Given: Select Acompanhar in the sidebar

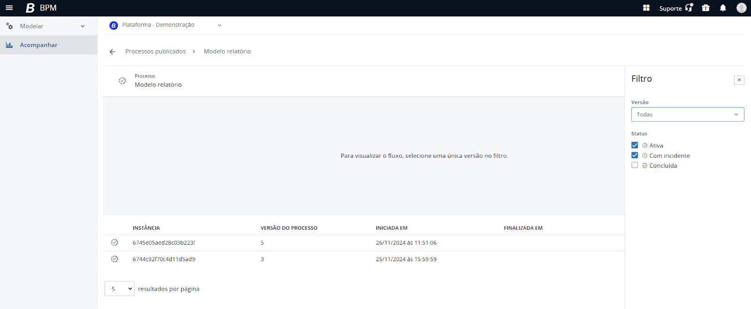Looking at the screenshot, I should coord(38,45).
